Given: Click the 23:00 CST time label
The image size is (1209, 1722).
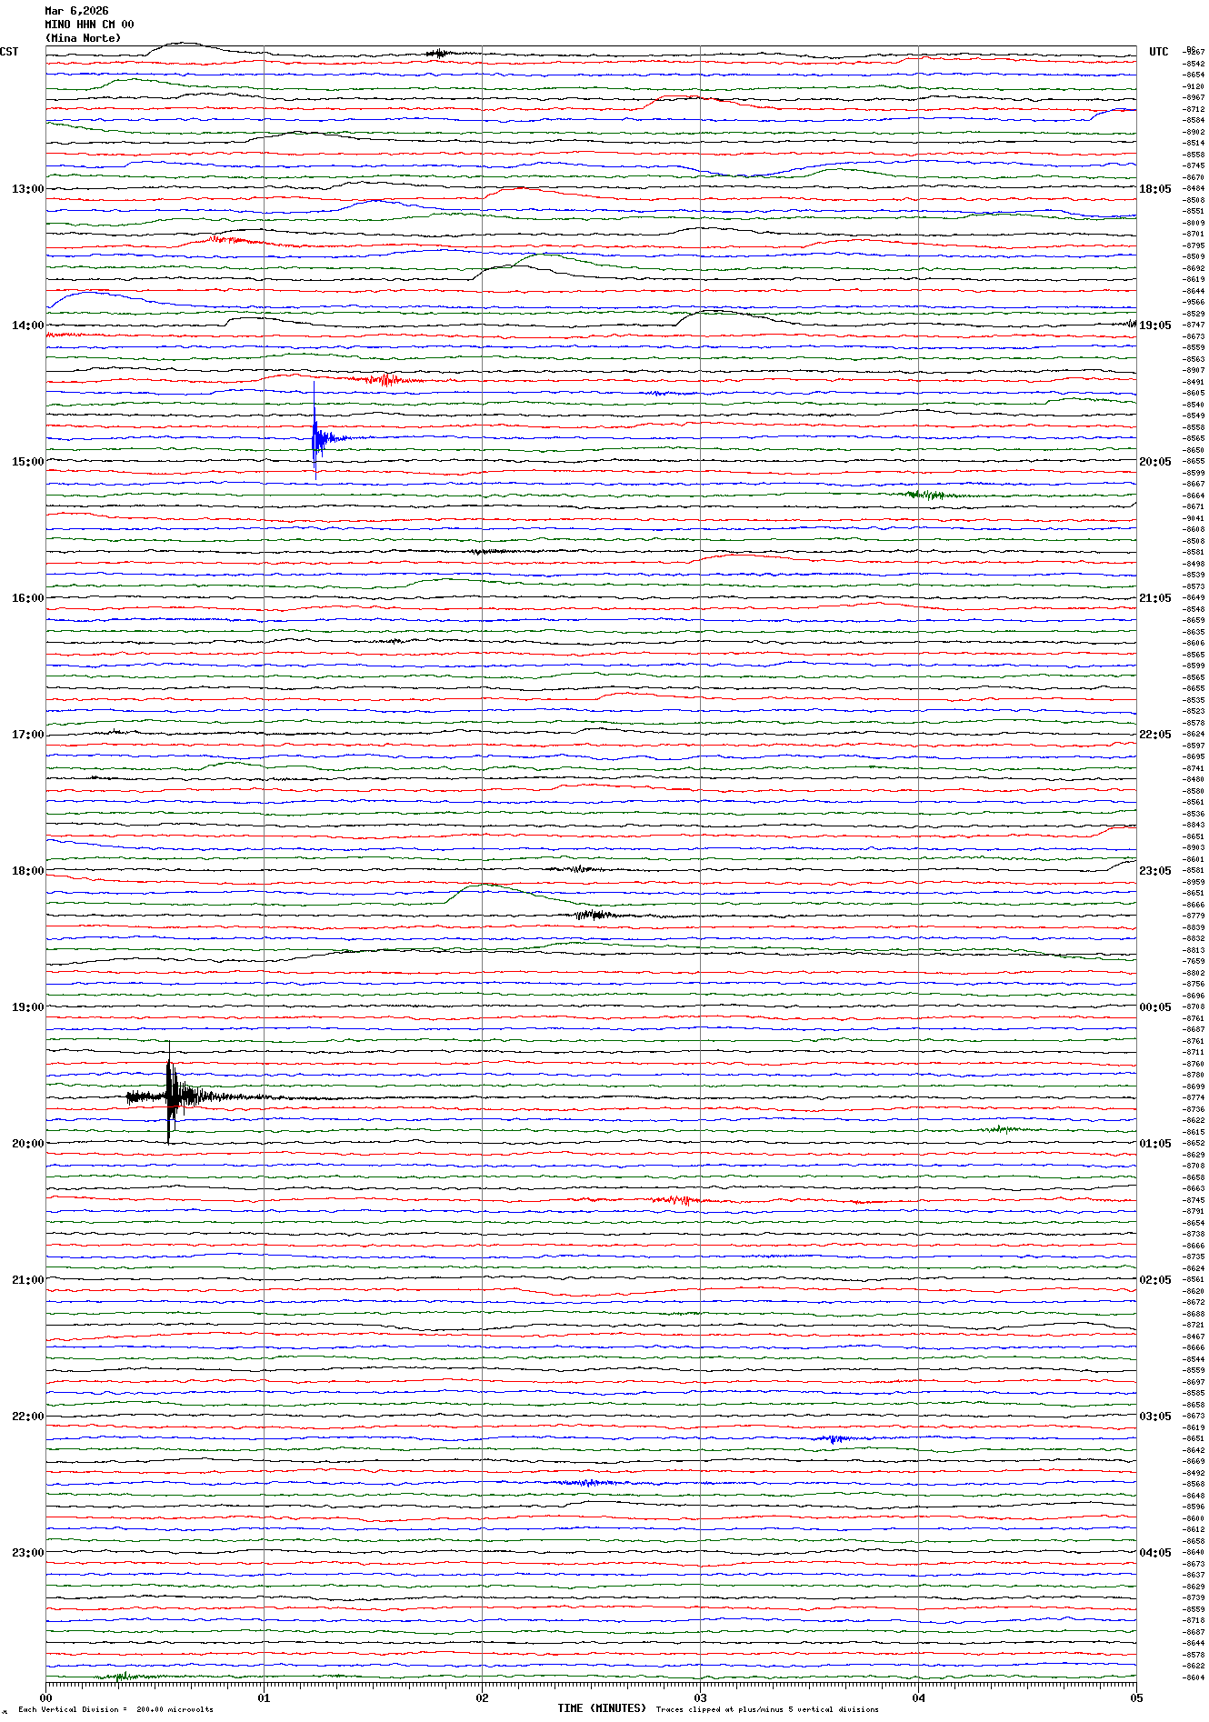Looking at the screenshot, I should tap(27, 1553).
